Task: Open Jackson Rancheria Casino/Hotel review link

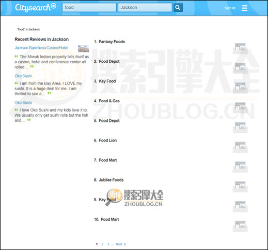Action: point(41,48)
